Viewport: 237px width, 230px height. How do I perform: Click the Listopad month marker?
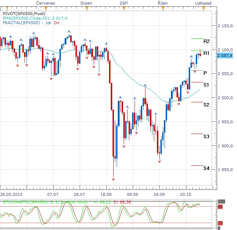pyautogui.click(x=203, y=8)
